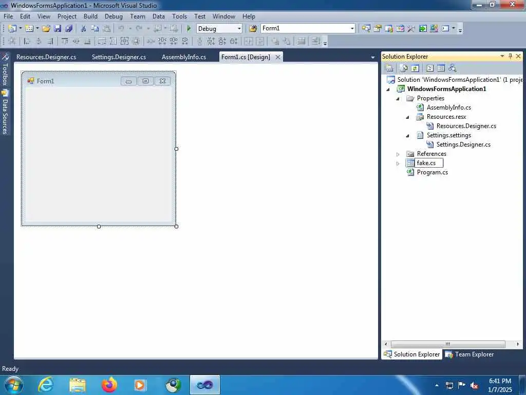Click the New Project toolbar icon
The height and width of the screenshot is (395, 526).
[x=12, y=29]
